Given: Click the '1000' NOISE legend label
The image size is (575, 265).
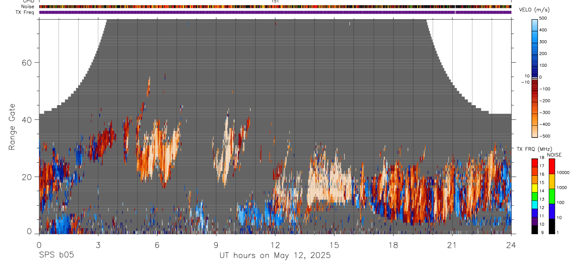Looking at the screenshot, I should 562,188.
